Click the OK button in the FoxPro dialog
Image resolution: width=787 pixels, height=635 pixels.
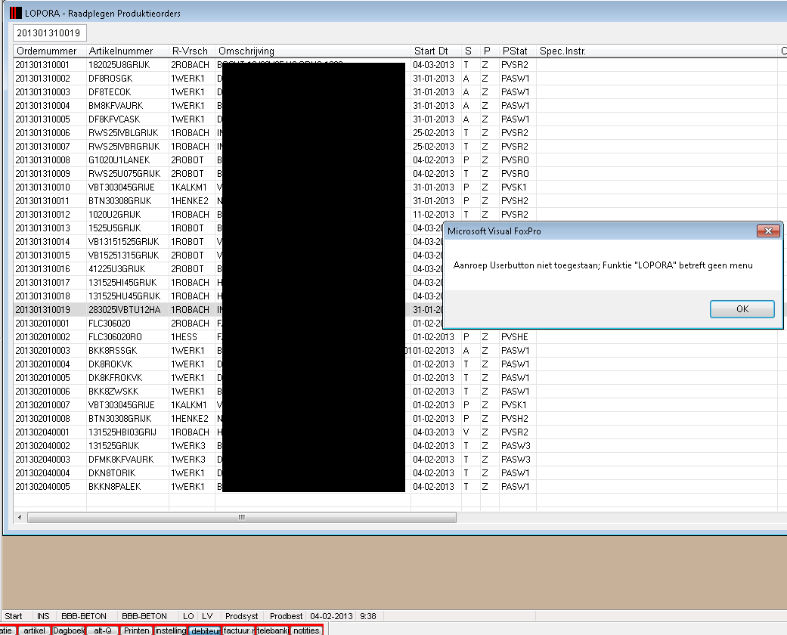[742, 308]
